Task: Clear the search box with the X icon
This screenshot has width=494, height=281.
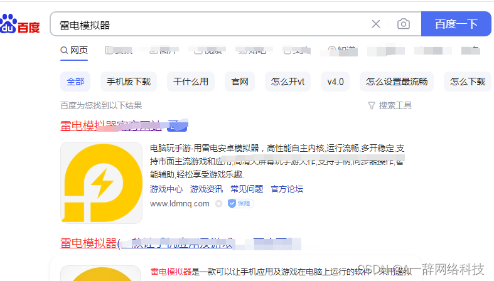Action: [x=375, y=24]
